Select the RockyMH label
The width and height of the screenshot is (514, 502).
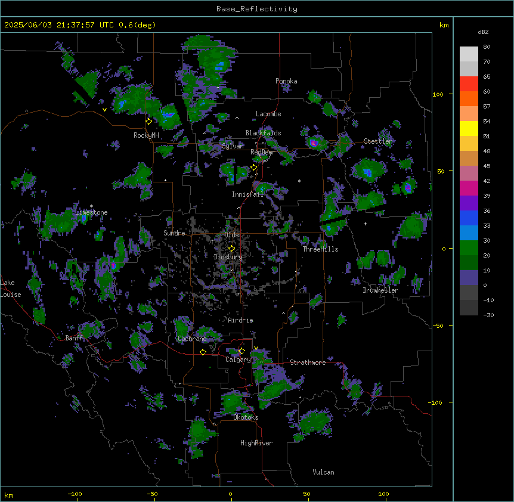[146, 135]
